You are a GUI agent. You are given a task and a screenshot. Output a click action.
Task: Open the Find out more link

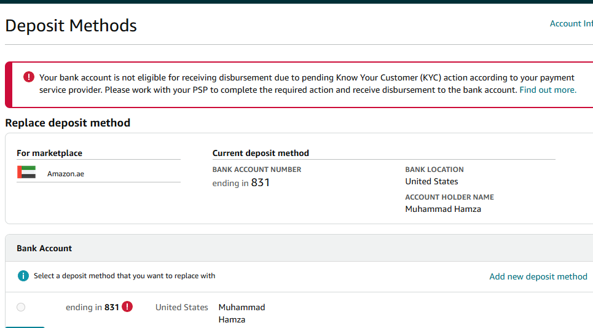pyautogui.click(x=548, y=90)
